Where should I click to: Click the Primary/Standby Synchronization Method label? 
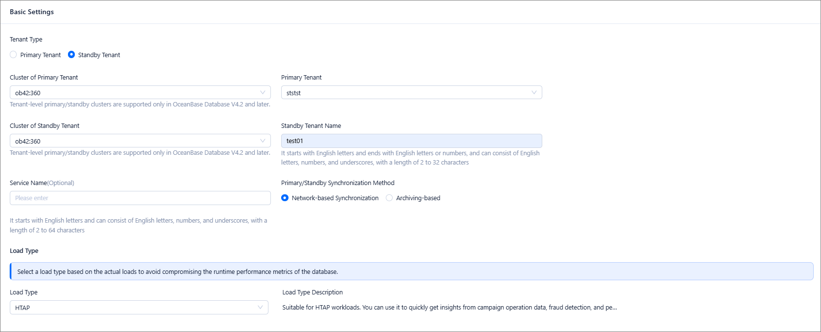[x=337, y=183]
